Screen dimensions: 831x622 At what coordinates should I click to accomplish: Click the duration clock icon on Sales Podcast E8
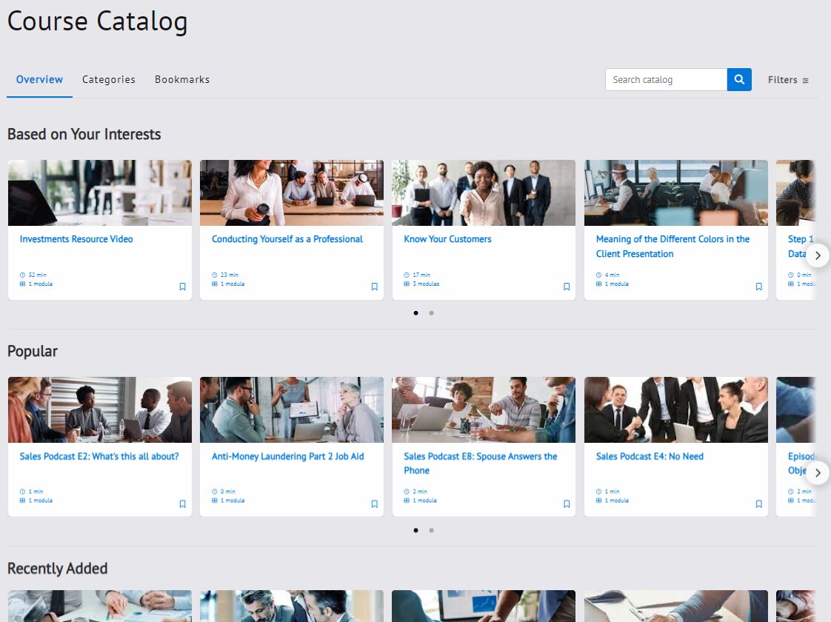pos(406,491)
